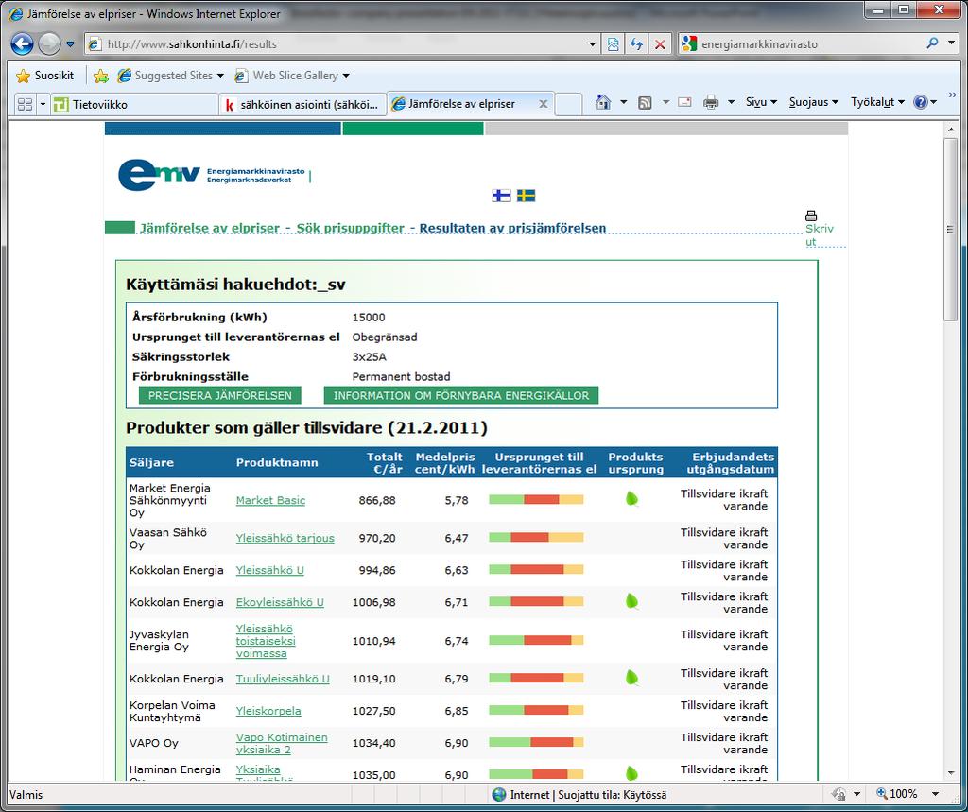Open Suggested Sites dropdown
The height and width of the screenshot is (812, 968).
171,76
